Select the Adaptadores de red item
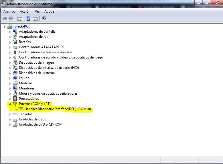 coord(33,37)
